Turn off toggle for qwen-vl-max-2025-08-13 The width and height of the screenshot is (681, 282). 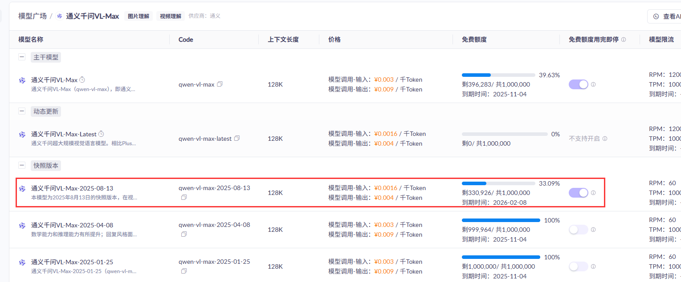click(579, 193)
